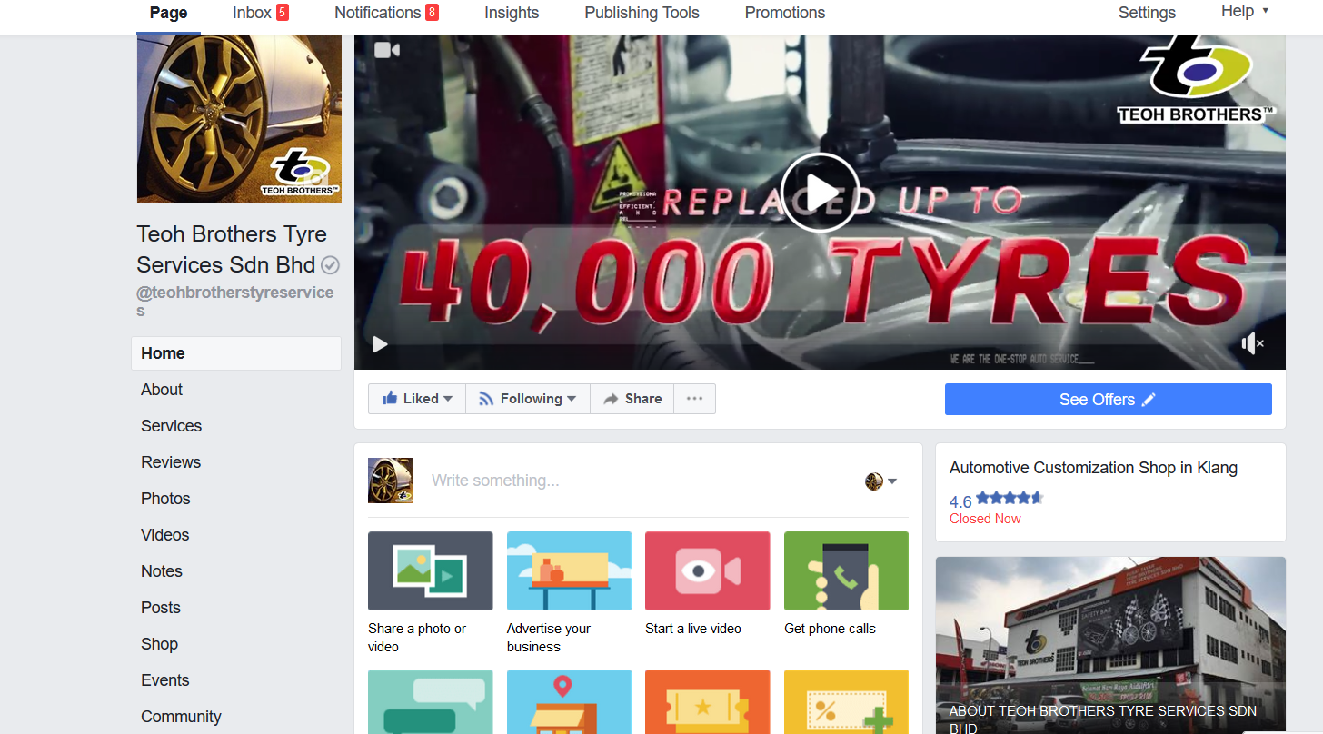Open Photos in the sidebar

tap(165, 499)
